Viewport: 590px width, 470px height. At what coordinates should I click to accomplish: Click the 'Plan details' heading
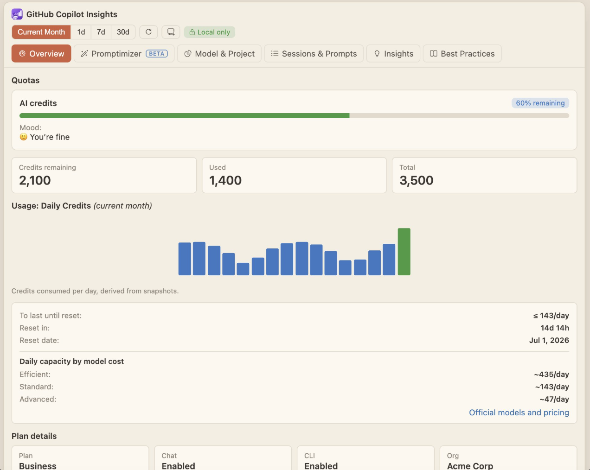click(x=34, y=436)
